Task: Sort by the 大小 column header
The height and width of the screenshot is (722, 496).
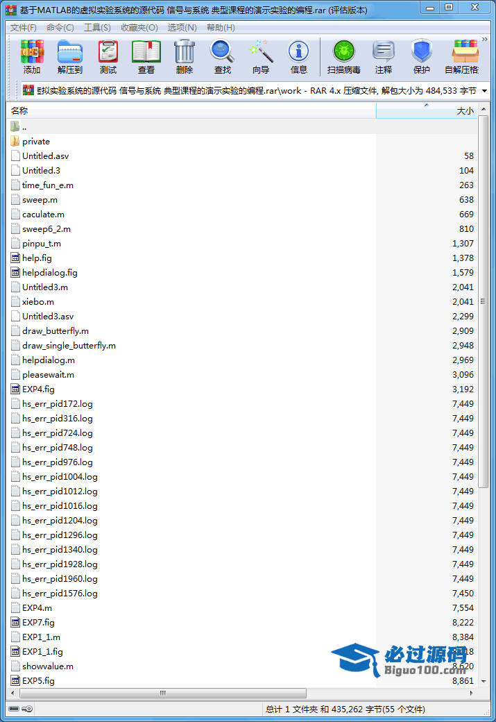Action: 427,110
